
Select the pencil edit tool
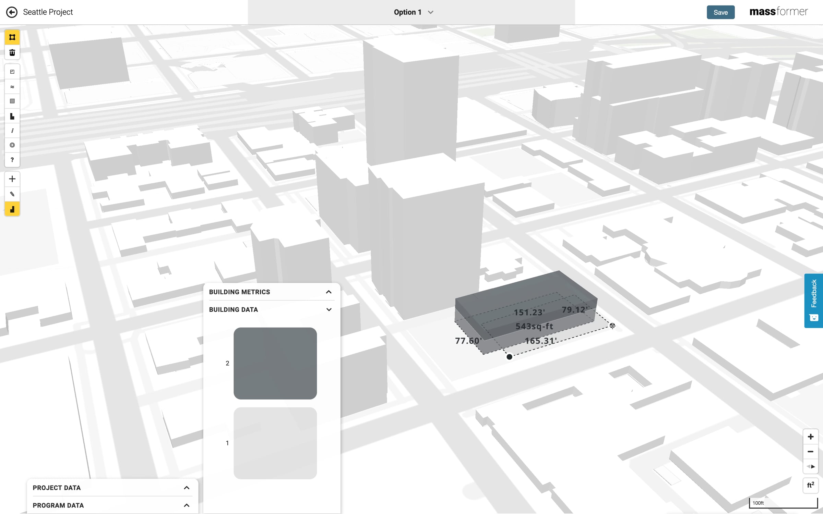[x=12, y=194]
